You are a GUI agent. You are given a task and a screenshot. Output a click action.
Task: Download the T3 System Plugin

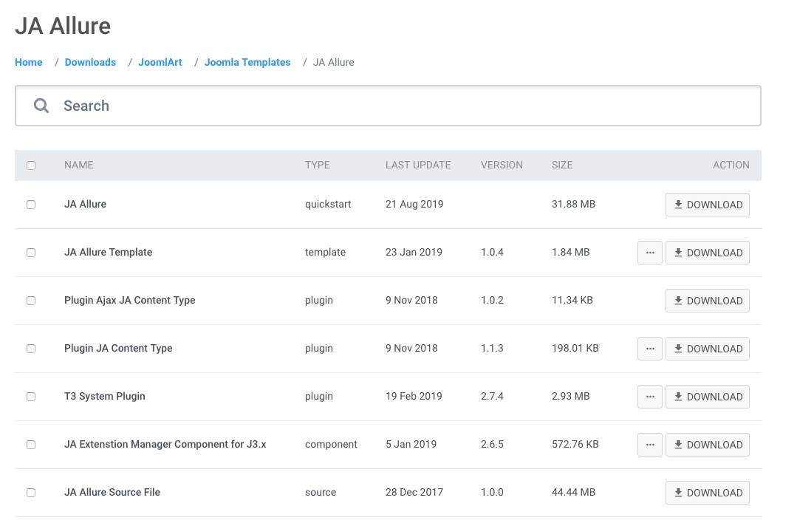click(707, 397)
